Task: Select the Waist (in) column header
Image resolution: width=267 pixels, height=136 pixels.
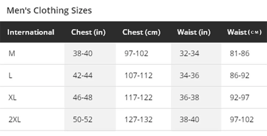Action: pos(194,32)
